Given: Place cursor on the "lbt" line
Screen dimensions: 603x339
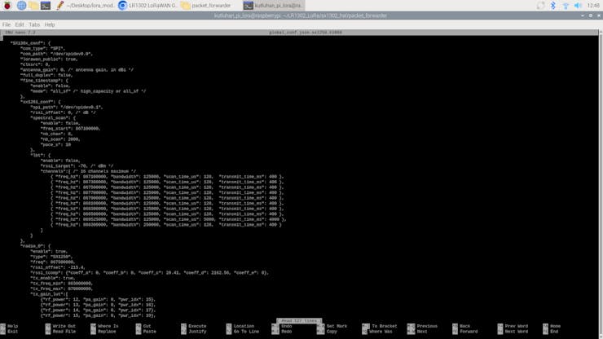Looking at the screenshot, I should (41, 155).
